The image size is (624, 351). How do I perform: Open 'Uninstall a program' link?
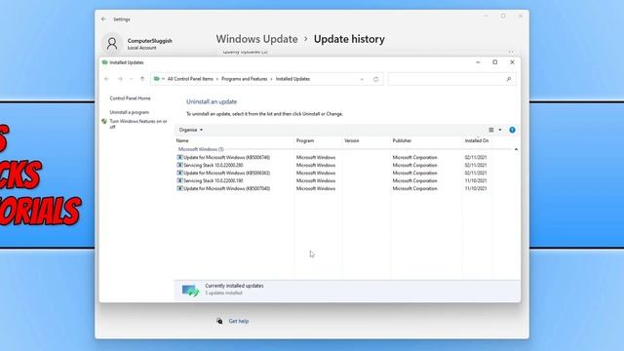(x=130, y=112)
